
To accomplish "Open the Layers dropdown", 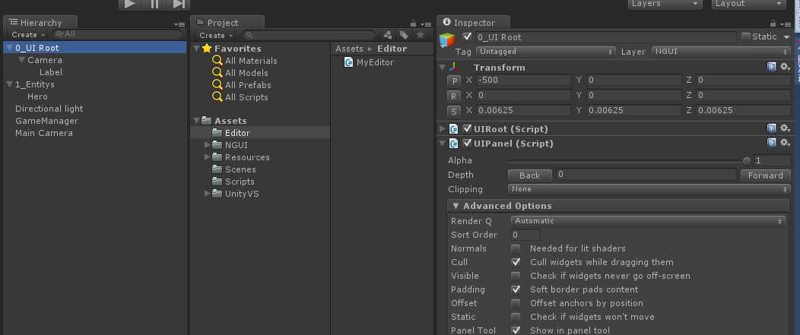I will [665, 4].
